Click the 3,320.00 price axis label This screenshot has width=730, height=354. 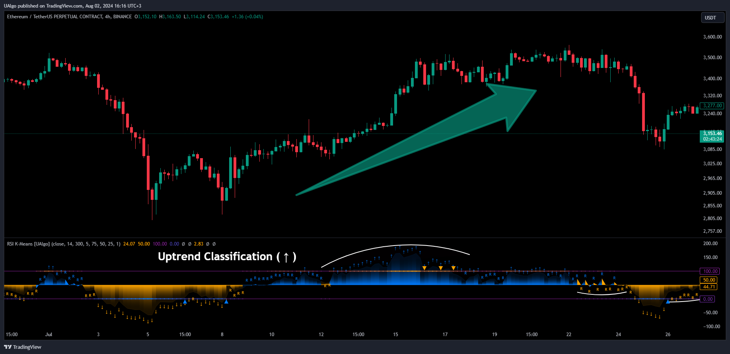712,96
